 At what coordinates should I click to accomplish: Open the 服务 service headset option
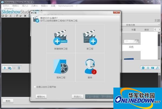click(90, 67)
